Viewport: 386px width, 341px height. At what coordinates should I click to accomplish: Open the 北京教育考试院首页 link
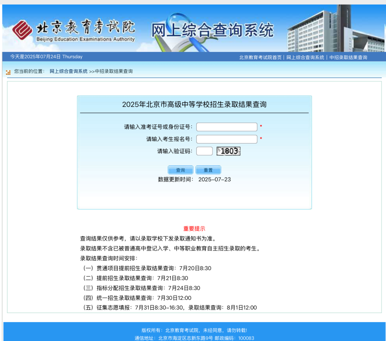[260, 57]
